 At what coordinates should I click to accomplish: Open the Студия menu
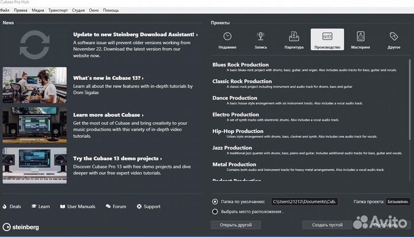78,10
